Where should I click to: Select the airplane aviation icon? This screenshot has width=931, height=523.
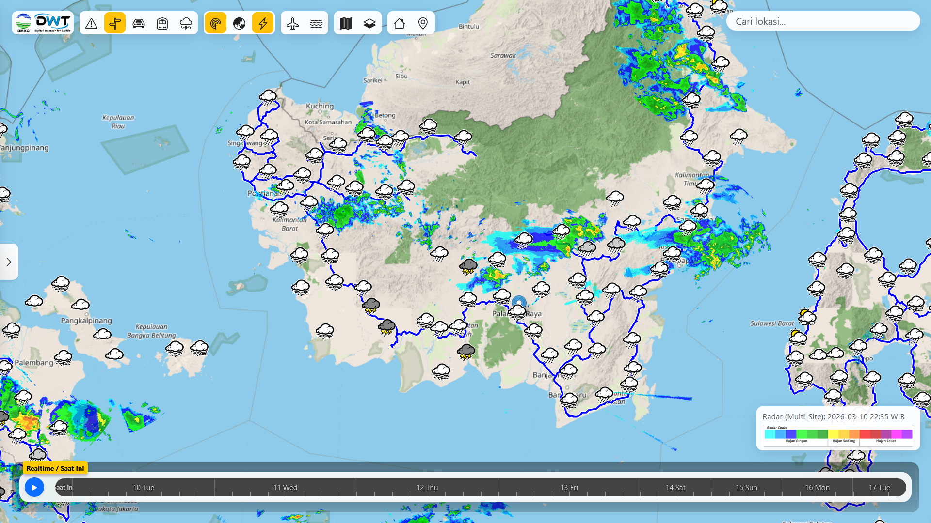[293, 23]
